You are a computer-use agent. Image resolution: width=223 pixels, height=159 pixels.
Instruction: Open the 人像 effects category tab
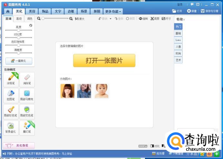[178, 46]
